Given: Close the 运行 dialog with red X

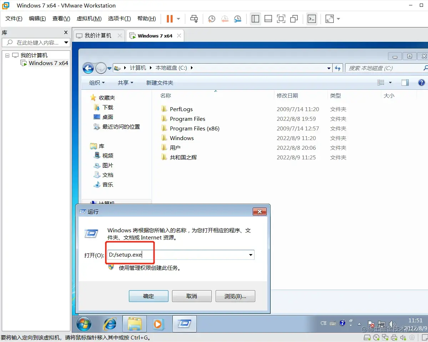Looking at the screenshot, I should click(x=260, y=212).
